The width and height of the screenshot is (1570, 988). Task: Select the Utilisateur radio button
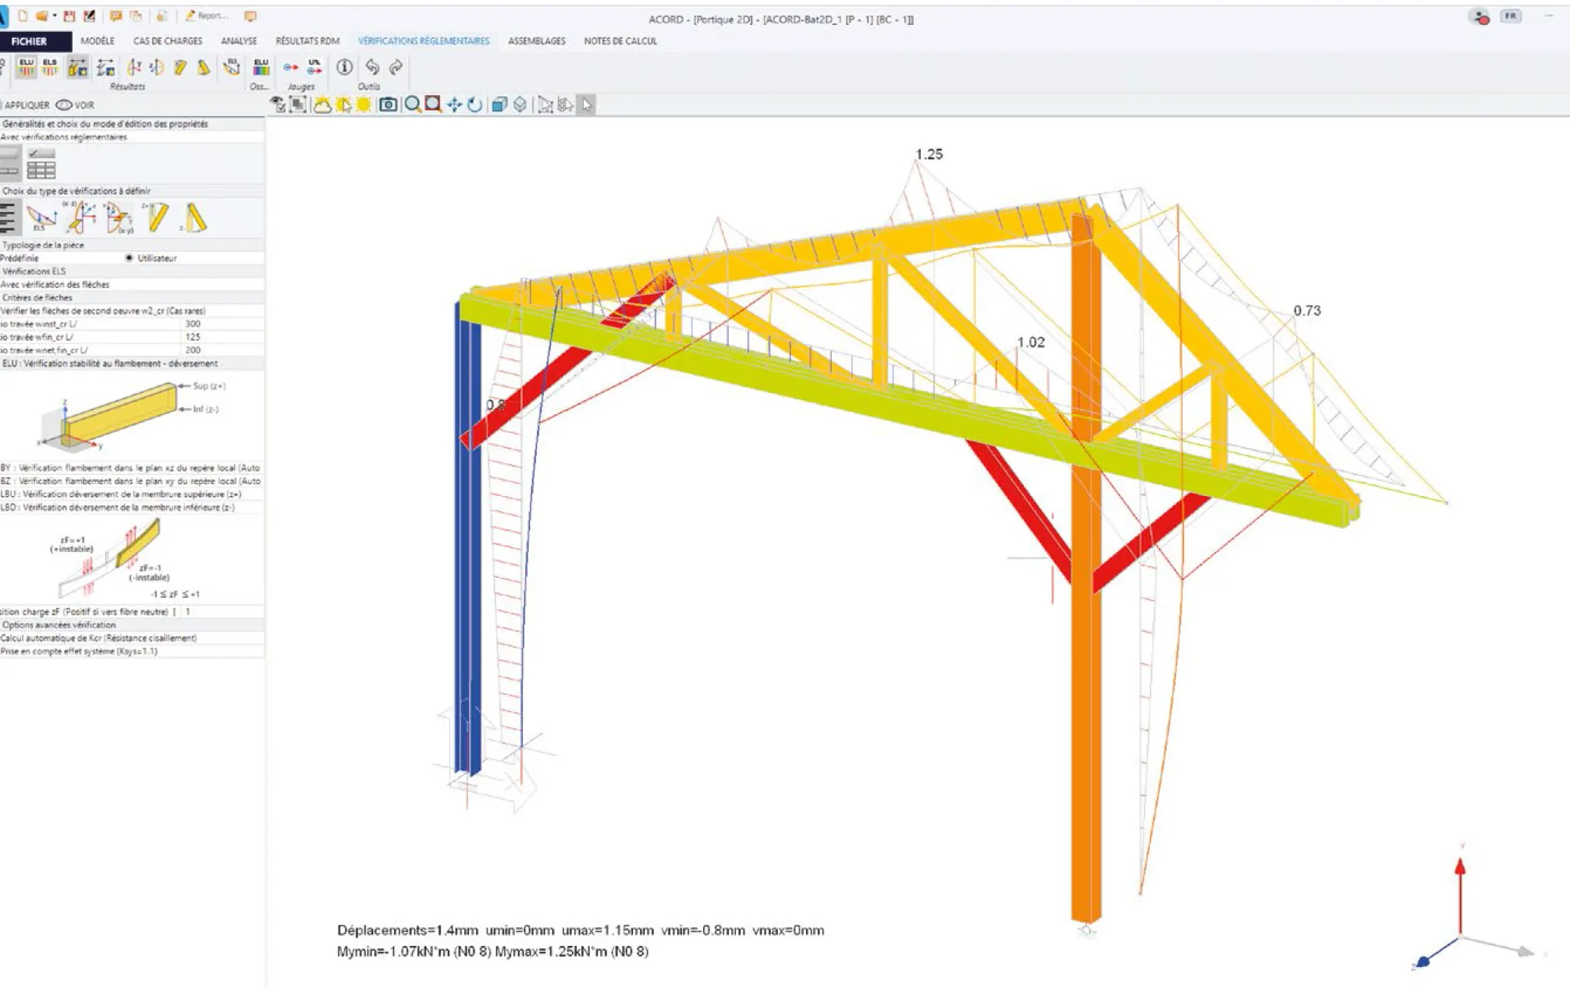[129, 258]
